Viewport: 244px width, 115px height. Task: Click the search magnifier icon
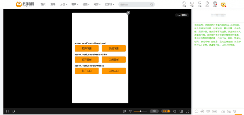point(152,5)
